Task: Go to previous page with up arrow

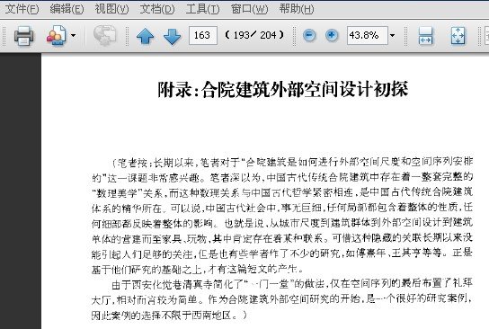Action: (145, 36)
